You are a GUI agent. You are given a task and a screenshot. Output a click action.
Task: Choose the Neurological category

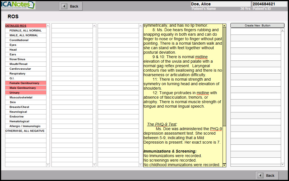click(18, 112)
